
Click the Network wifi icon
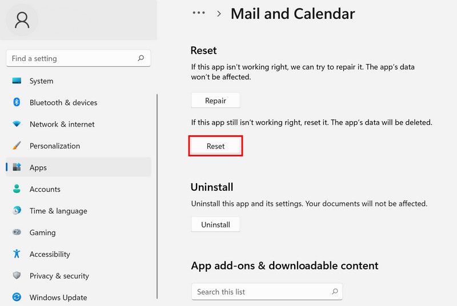click(x=17, y=124)
